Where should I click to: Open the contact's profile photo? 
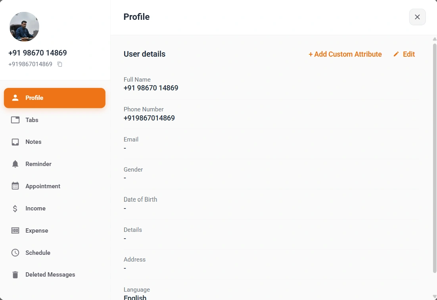click(24, 27)
